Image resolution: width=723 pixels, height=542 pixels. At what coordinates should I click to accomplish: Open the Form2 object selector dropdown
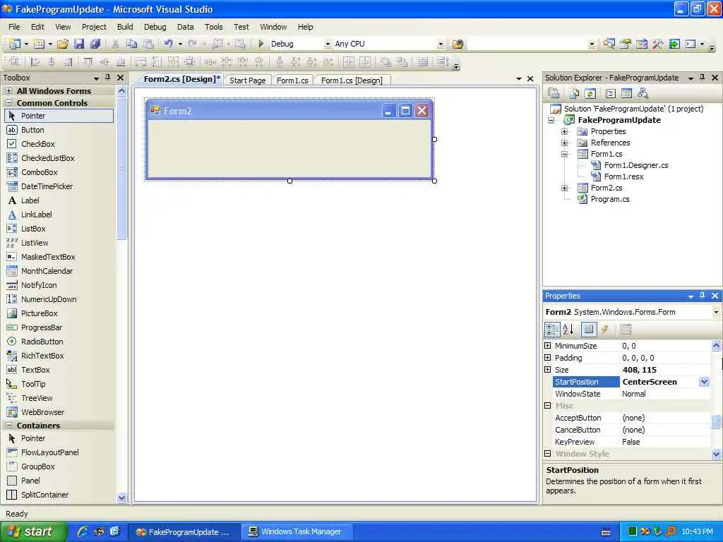click(716, 312)
